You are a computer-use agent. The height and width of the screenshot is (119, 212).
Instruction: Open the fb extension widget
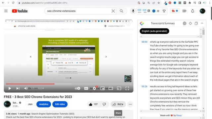tap(175, 11)
